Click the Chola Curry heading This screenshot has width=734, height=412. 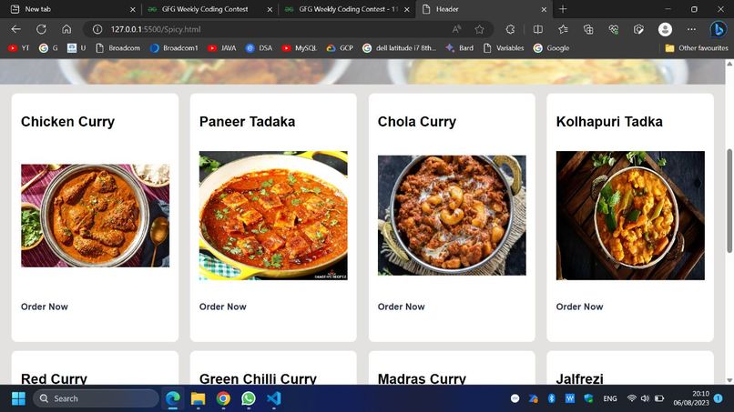click(416, 122)
